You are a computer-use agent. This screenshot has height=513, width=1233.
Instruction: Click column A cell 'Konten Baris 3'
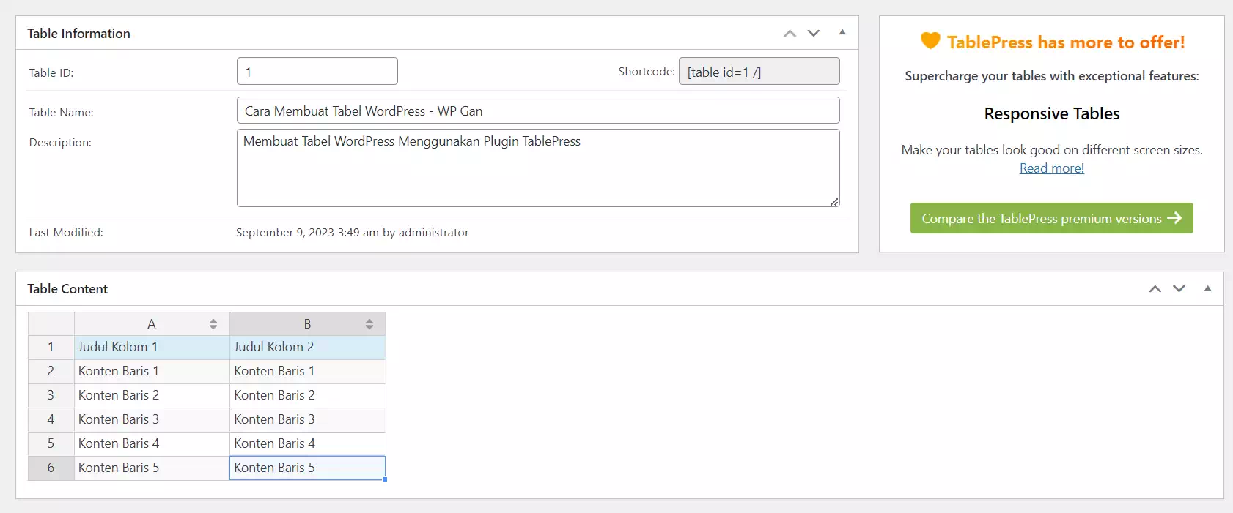point(152,419)
